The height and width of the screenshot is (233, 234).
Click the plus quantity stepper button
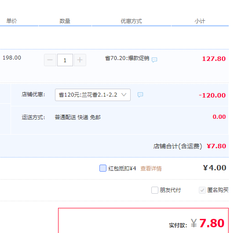[80, 60]
